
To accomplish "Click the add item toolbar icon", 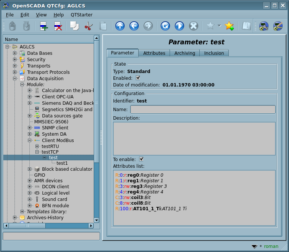I will click(44, 26).
